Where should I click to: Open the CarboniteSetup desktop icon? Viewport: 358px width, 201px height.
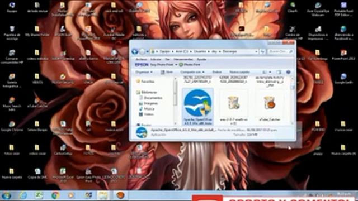pyautogui.click(x=63, y=150)
